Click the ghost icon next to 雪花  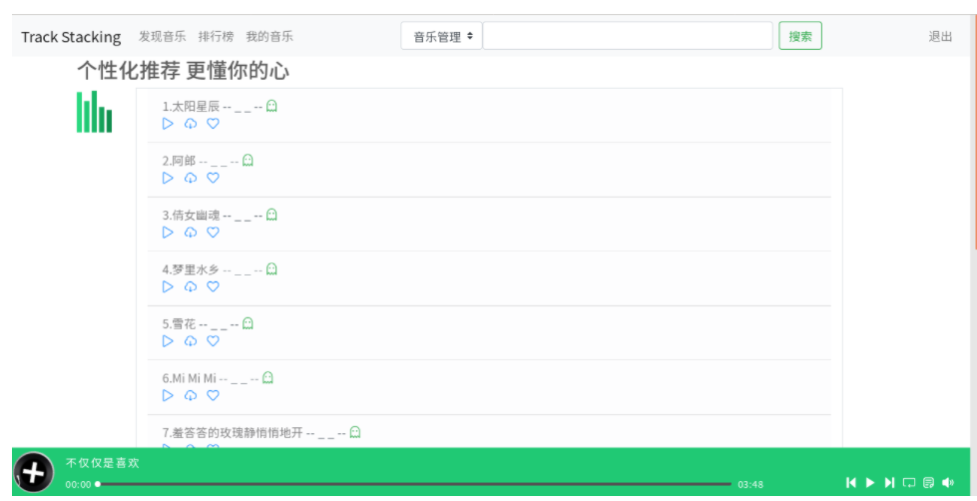[247, 323]
